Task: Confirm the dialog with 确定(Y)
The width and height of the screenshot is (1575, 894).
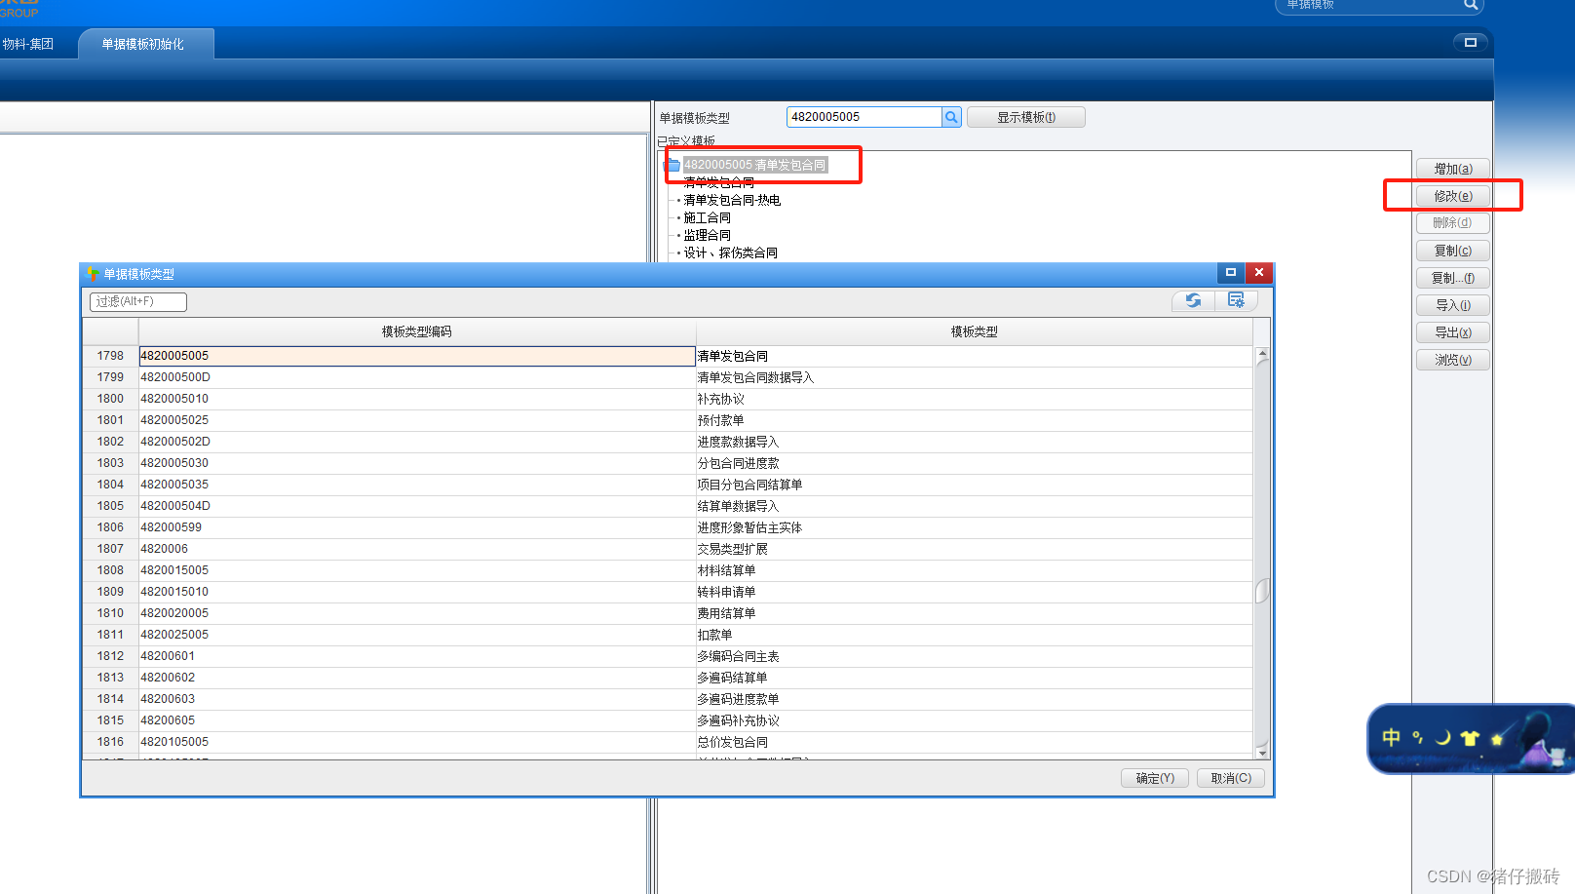Action: tap(1154, 777)
